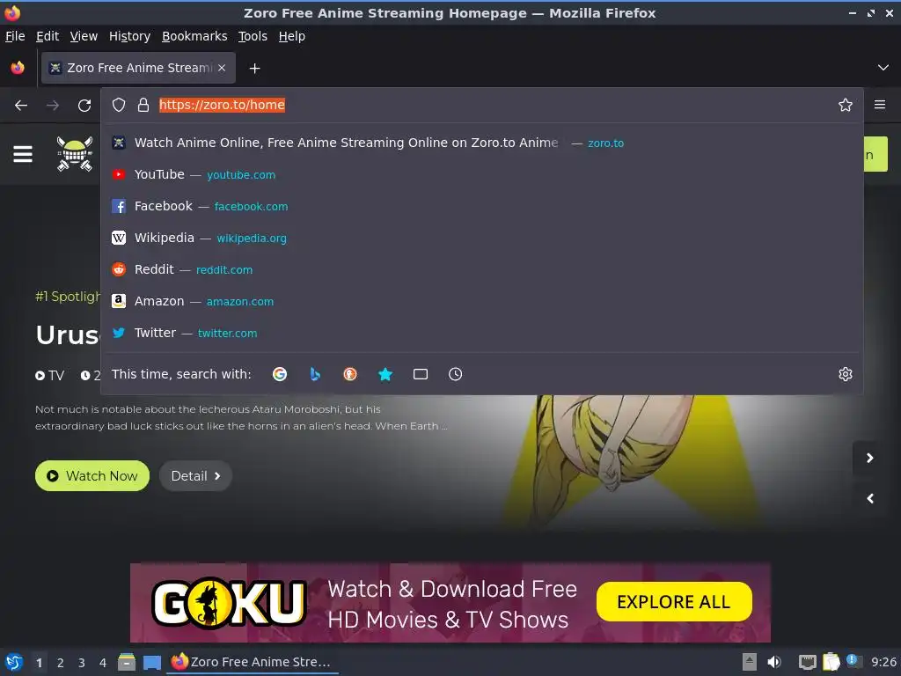901x676 pixels.
Task: Choose the Wikipedia suggestion
Action: click(x=482, y=238)
